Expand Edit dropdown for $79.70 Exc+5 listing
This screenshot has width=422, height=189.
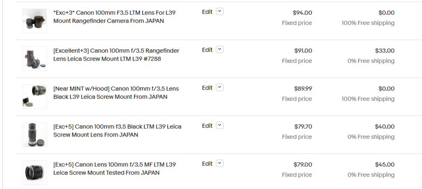click(220, 125)
